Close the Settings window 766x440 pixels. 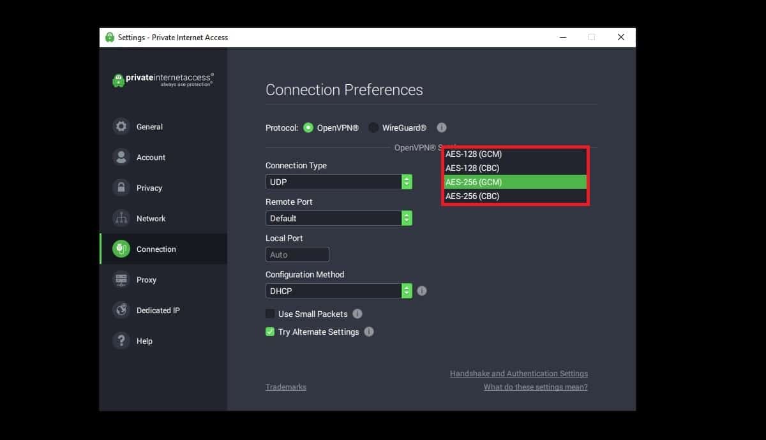point(620,37)
